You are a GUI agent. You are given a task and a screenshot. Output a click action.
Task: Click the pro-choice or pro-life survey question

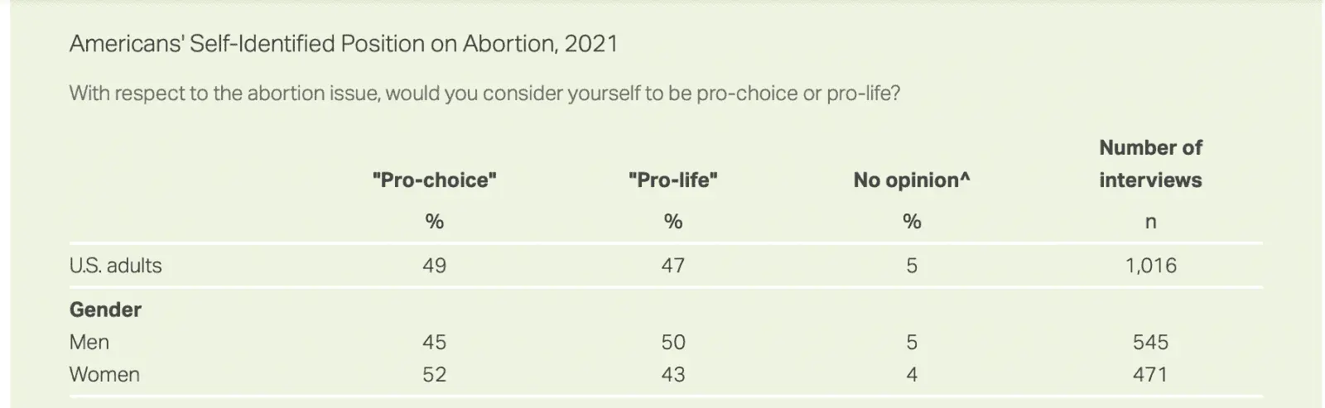coord(484,93)
